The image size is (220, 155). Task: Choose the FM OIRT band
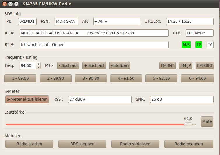(205, 65)
